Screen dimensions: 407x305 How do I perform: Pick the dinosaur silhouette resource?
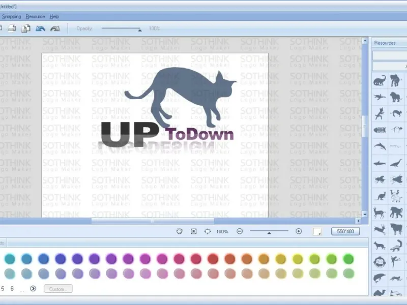pyautogui.click(x=380, y=80)
